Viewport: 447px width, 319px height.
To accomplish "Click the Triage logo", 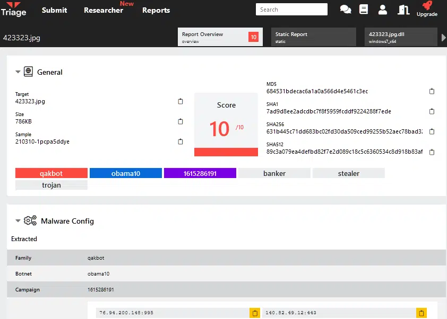I will [13, 9].
